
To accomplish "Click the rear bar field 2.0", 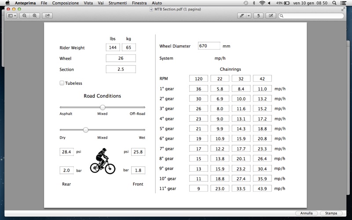I will click(66, 170).
